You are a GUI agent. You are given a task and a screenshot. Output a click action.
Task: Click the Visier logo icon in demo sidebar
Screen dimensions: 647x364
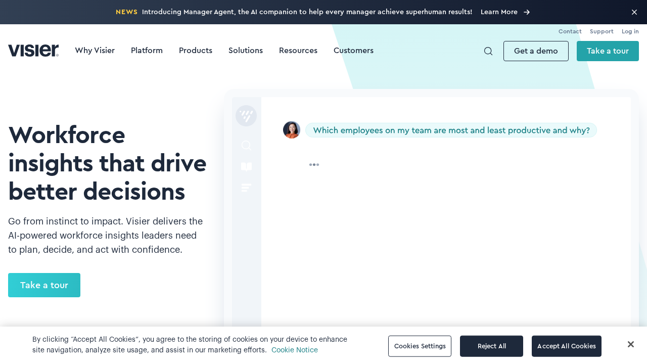coord(246,116)
